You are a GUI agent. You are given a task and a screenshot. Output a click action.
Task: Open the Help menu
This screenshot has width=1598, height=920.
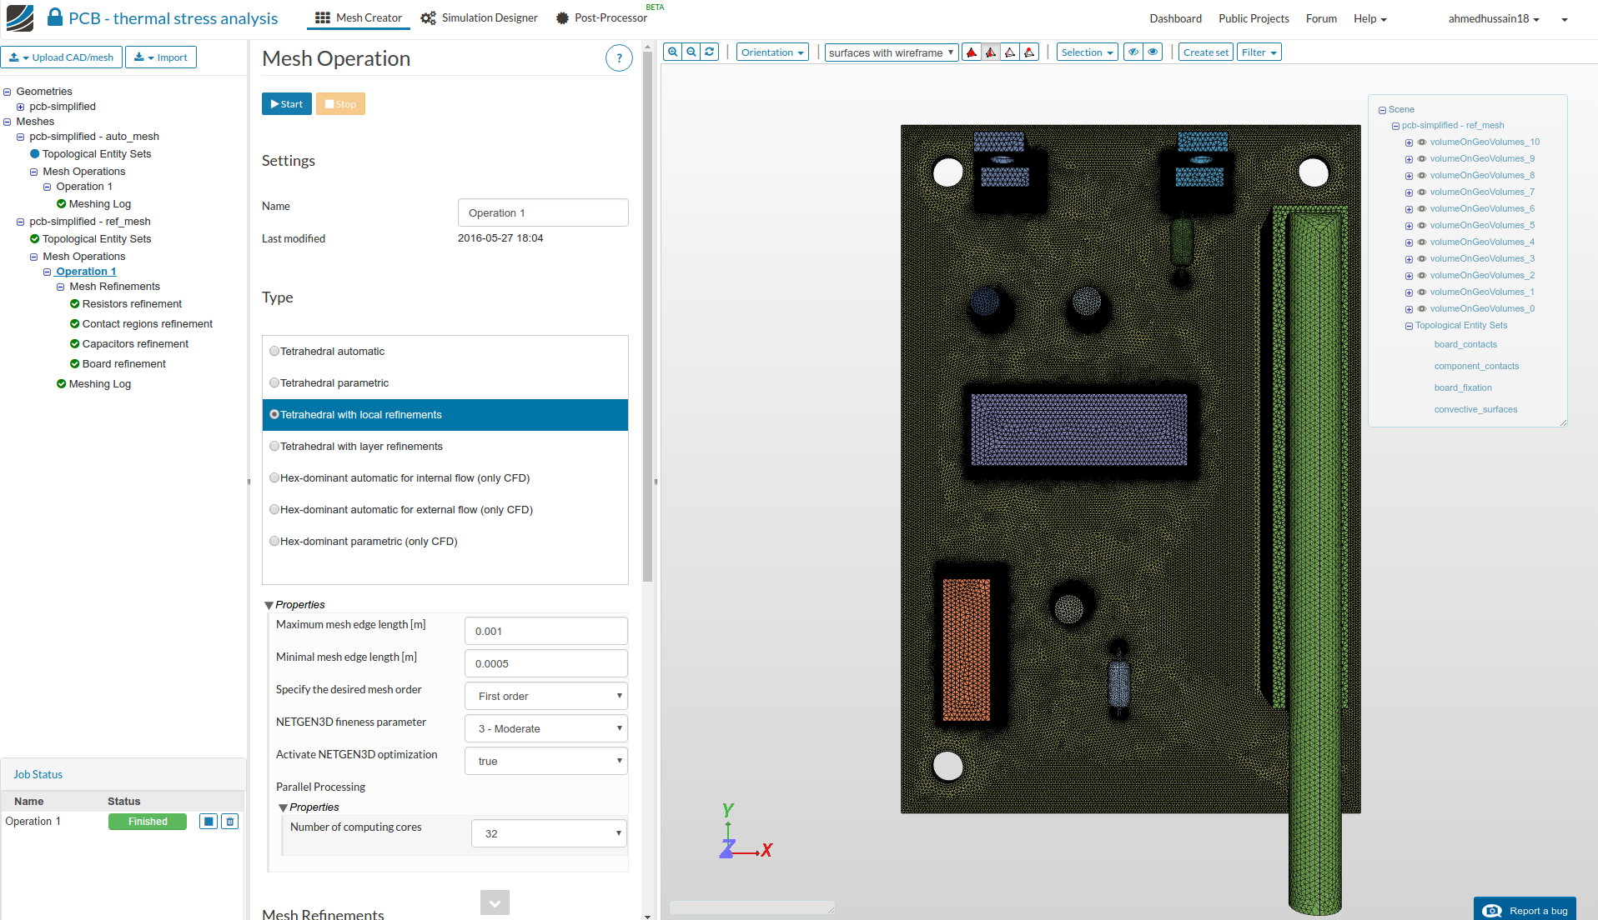point(1369,18)
